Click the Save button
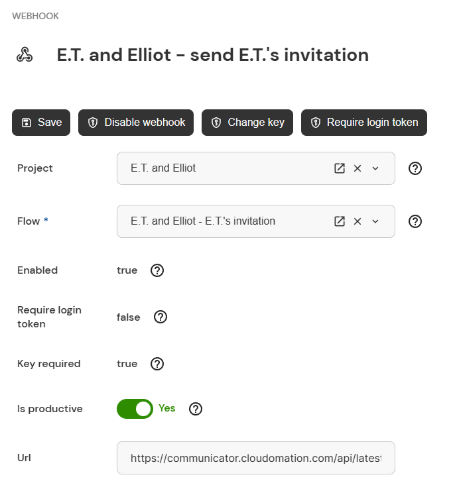The height and width of the screenshot is (497, 457). pyautogui.click(x=41, y=123)
